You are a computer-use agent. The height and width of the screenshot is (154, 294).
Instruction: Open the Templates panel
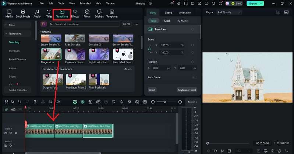[112, 14]
